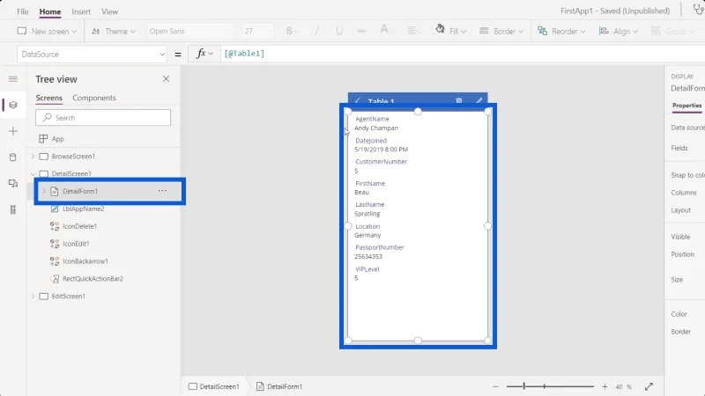Open the app checker stethoscope icon
The width and height of the screenshot is (705, 396).
point(698,10)
